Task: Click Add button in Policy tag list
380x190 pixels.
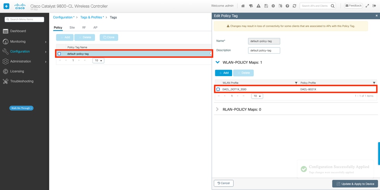Action: coord(65,37)
